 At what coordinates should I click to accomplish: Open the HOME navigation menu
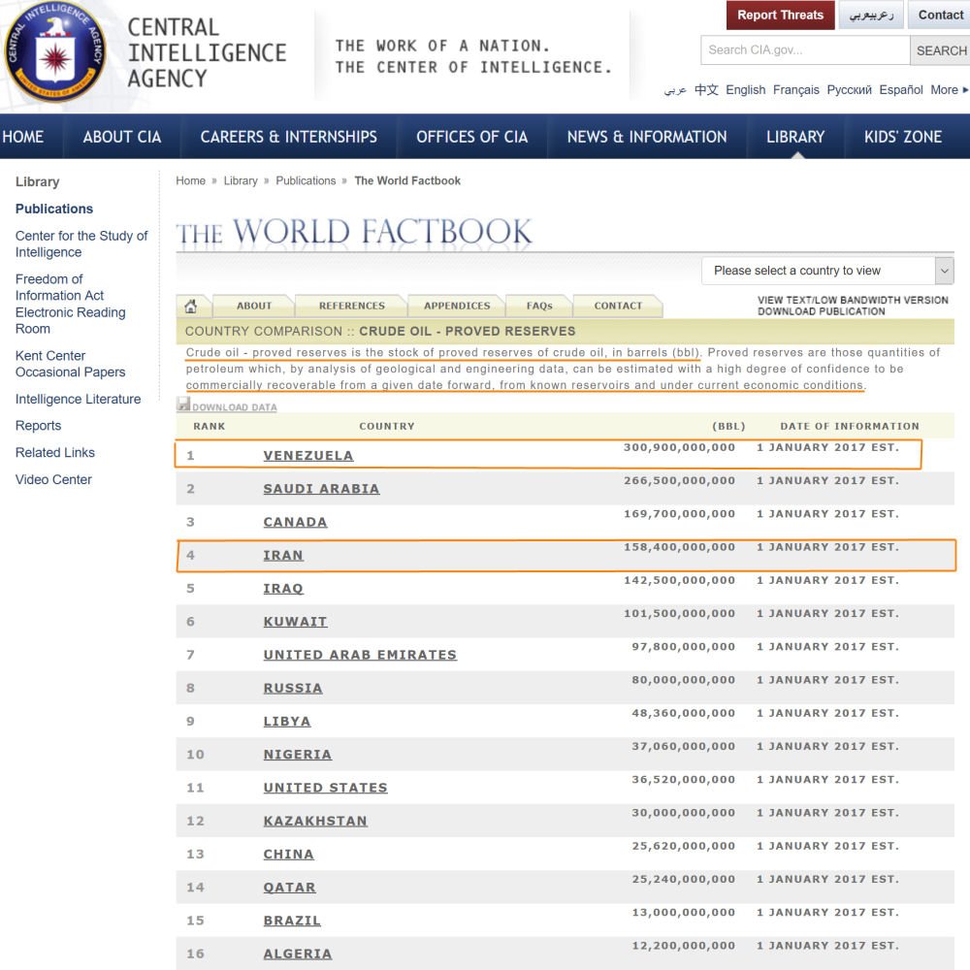tap(23, 137)
